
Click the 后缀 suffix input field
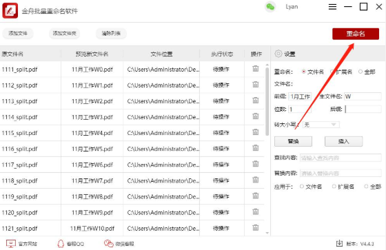363,109
